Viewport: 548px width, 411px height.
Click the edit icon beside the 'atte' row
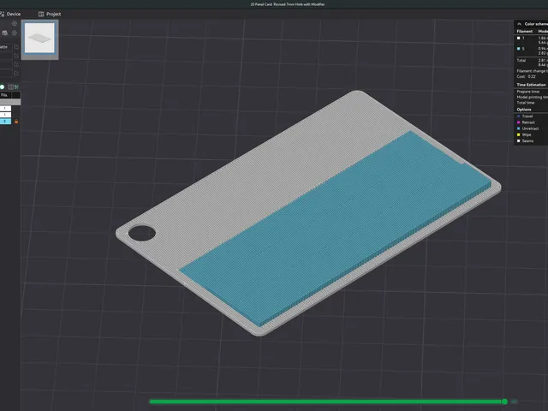click(16, 46)
